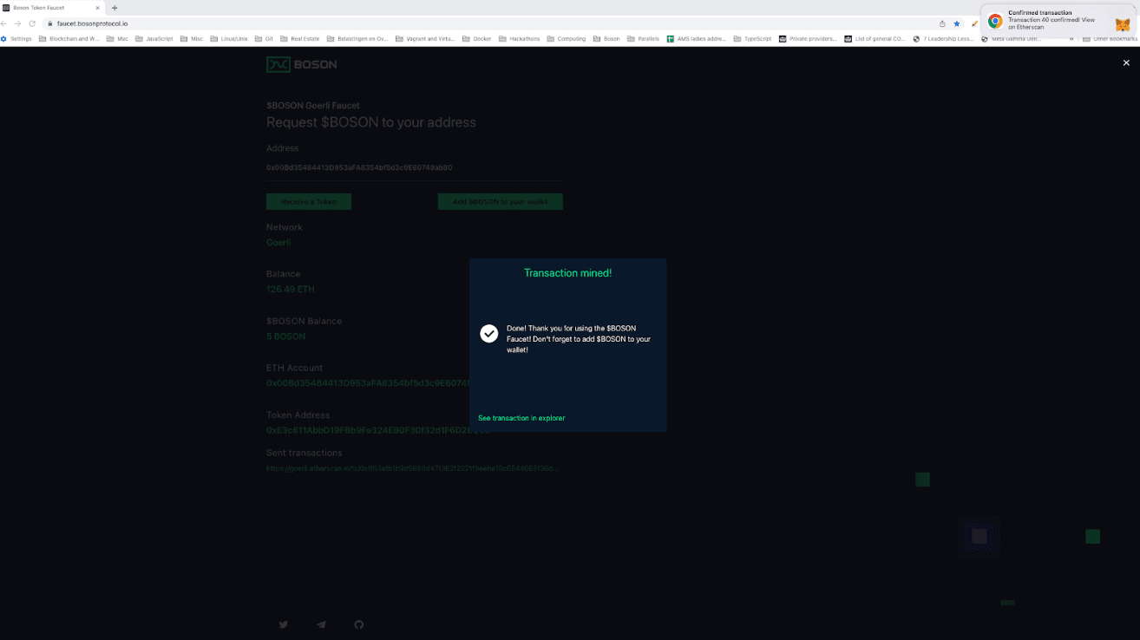The height and width of the screenshot is (640, 1140).
Task: Open the List of general CO... bookmark
Action: tap(875, 39)
